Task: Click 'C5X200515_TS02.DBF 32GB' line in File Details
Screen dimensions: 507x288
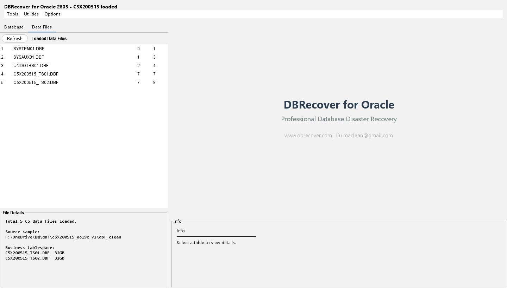Action: click(35, 258)
